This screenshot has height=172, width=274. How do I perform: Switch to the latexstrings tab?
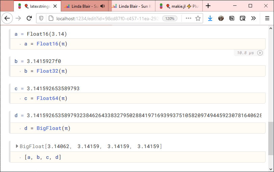[x=37, y=6]
